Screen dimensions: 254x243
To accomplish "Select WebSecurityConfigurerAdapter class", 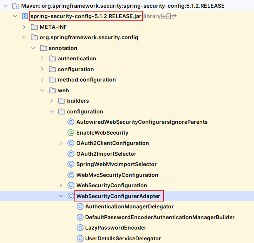I will pos(118,196).
